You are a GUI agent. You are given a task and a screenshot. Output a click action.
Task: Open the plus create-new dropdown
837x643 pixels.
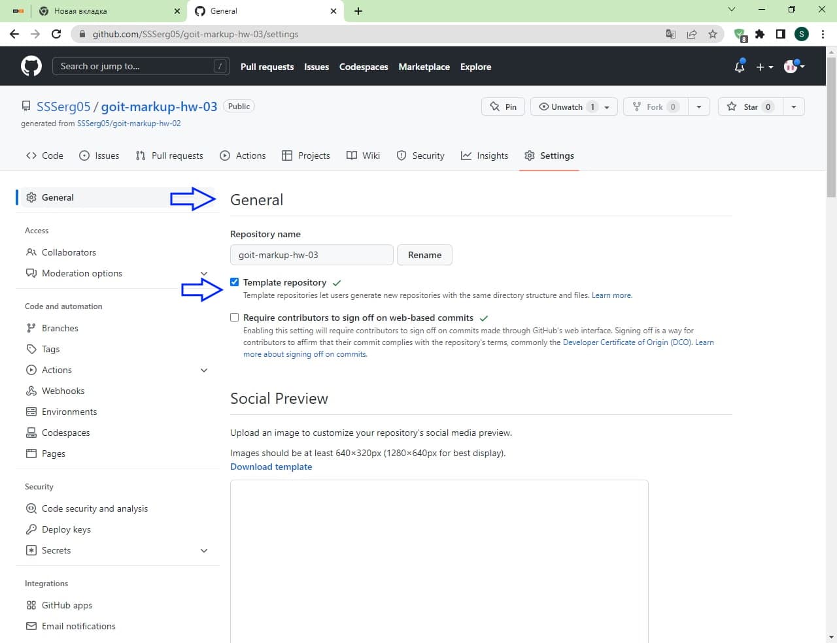pos(764,67)
